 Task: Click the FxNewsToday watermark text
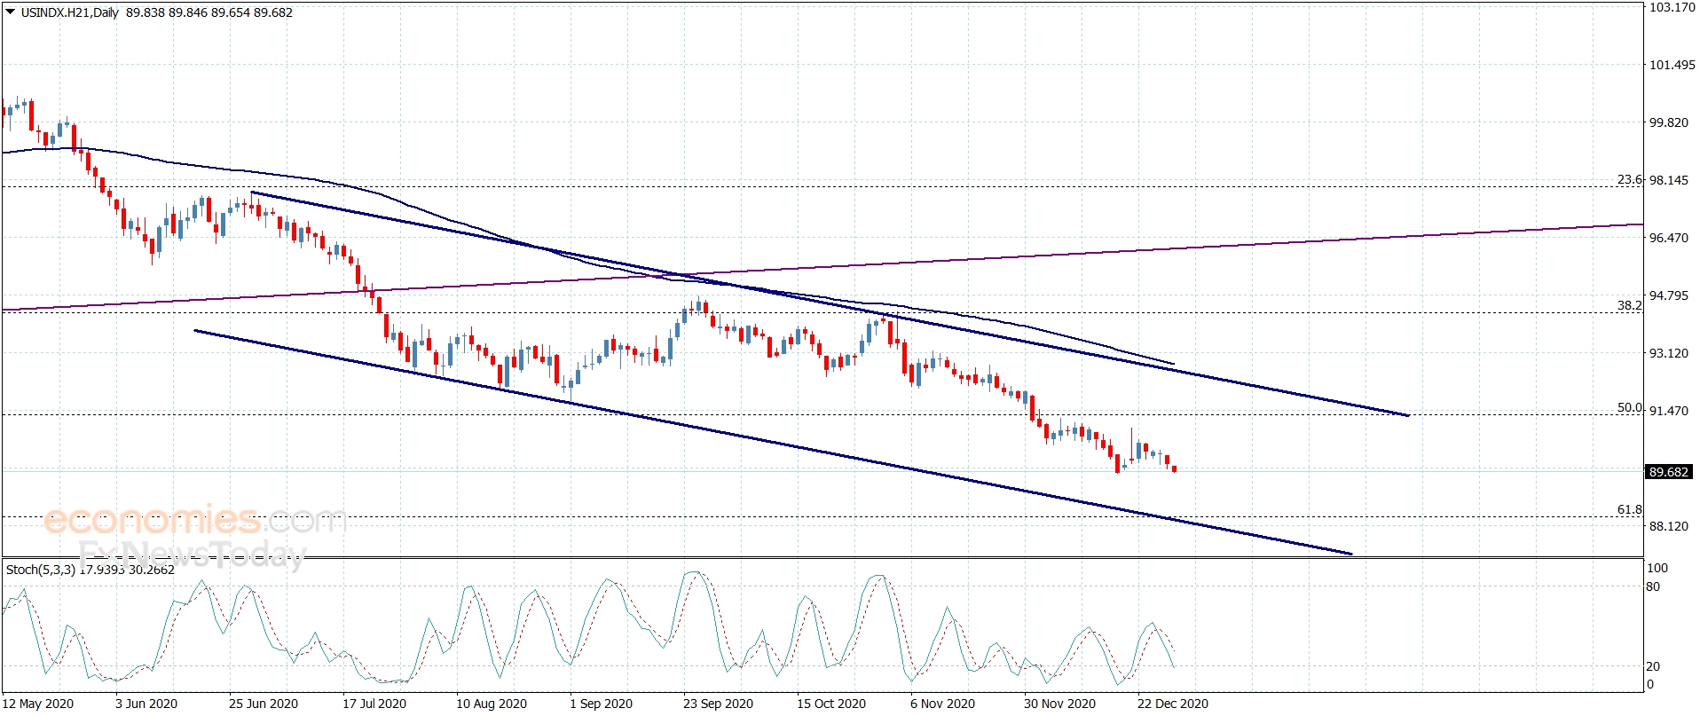click(x=192, y=556)
